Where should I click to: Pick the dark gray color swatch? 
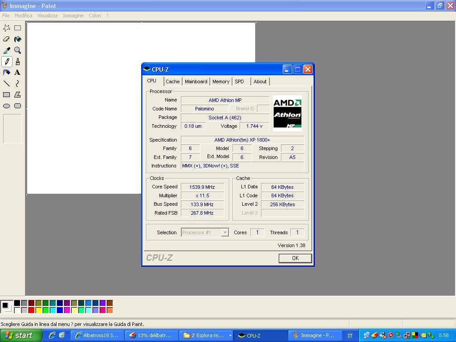[24, 303]
